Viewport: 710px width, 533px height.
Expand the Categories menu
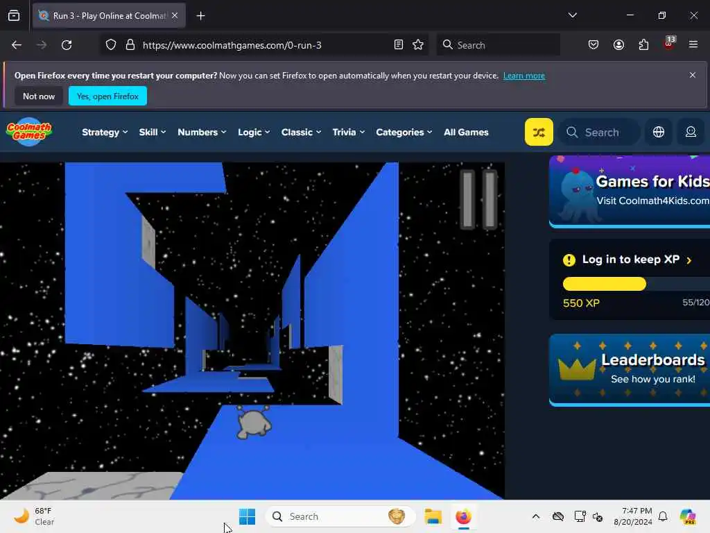(x=404, y=133)
